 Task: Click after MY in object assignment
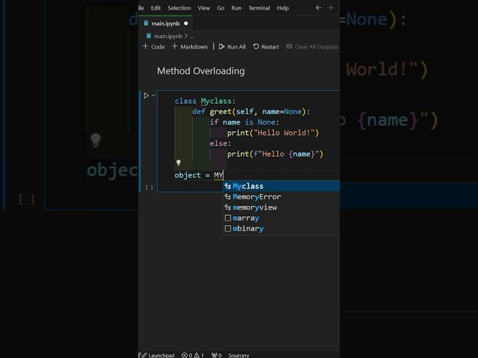(x=223, y=175)
